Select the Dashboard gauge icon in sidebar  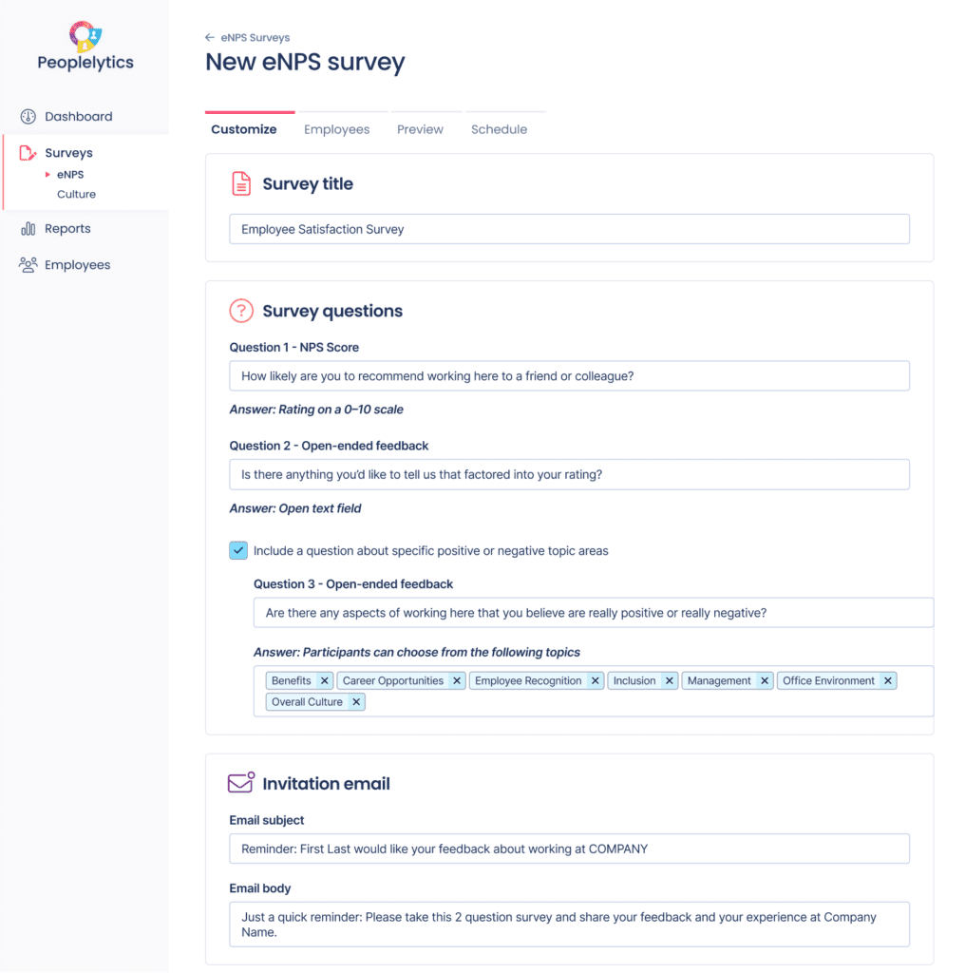28,116
